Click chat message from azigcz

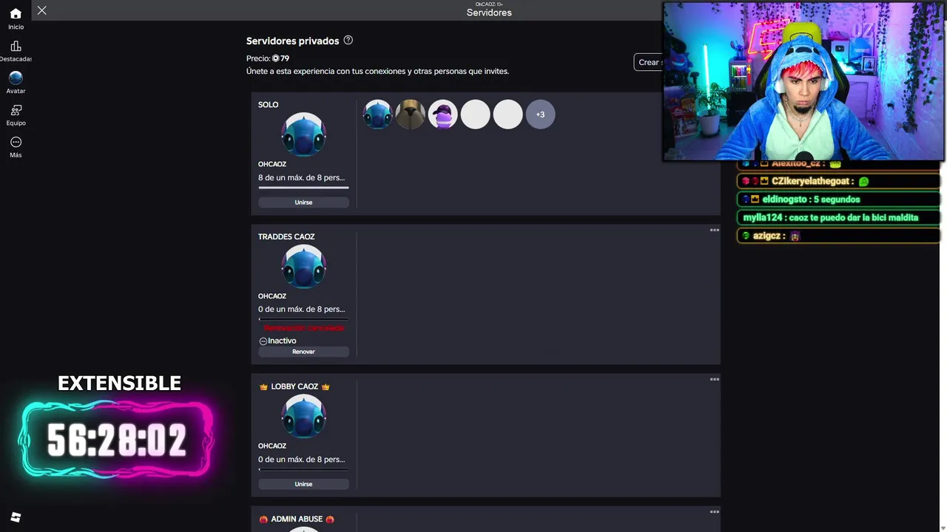coord(840,236)
